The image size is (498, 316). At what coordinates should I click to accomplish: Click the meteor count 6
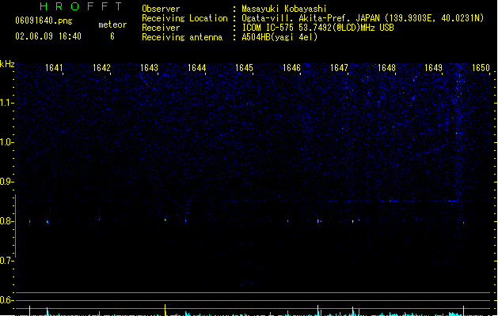pos(112,36)
